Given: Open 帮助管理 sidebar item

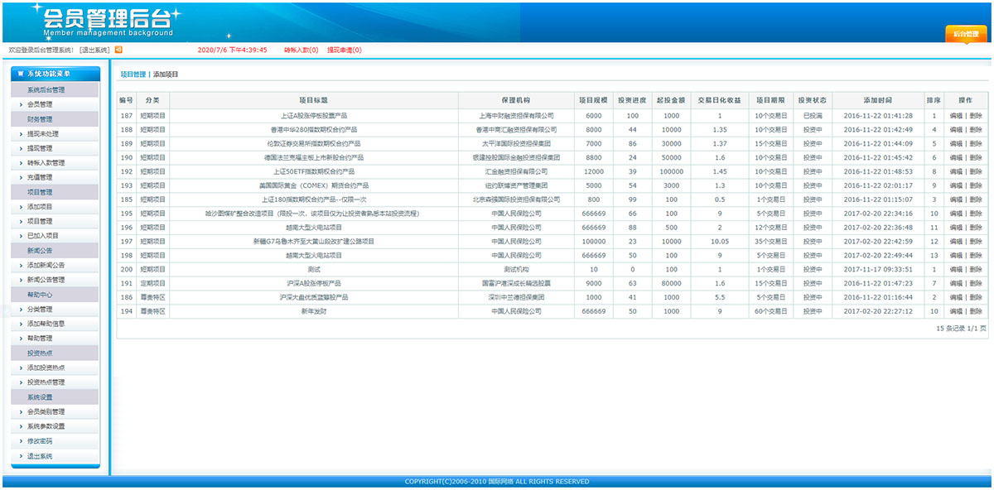Looking at the screenshot, I should tap(40, 339).
